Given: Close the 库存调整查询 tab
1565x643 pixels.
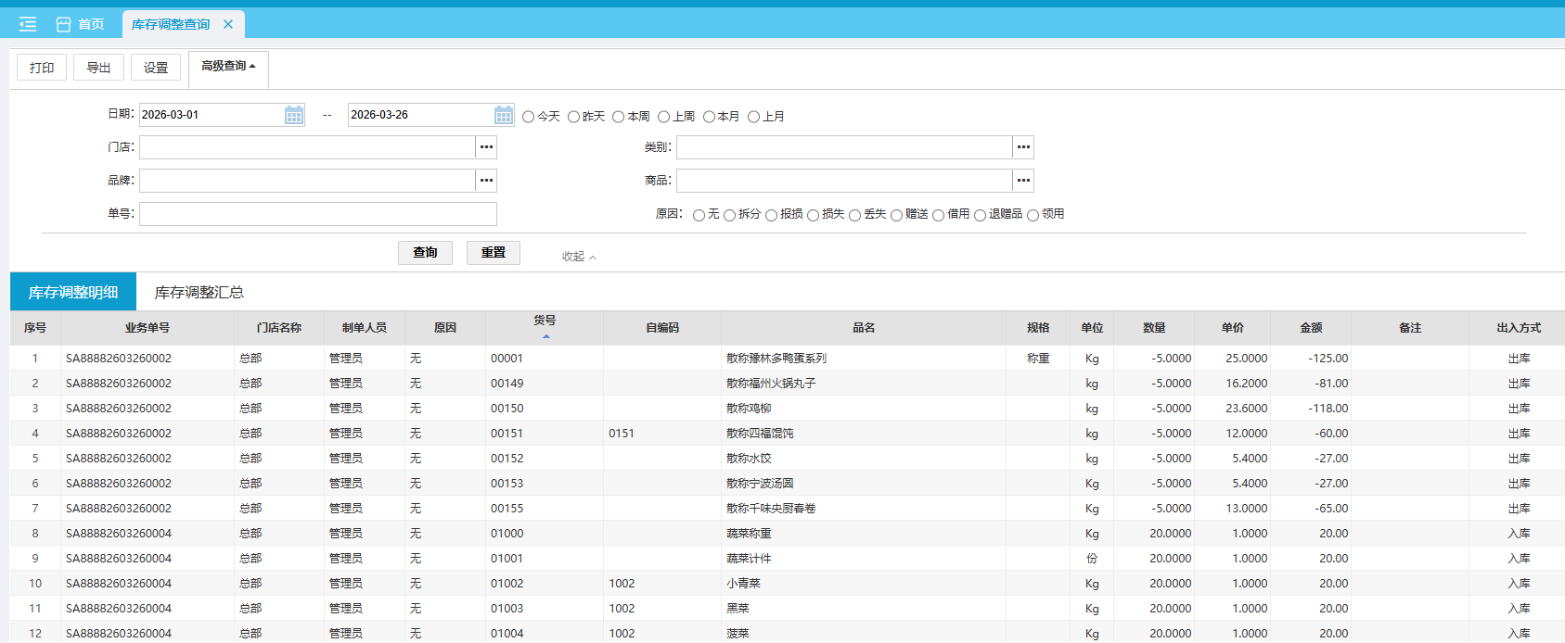Looking at the screenshot, I should point(228,24).
